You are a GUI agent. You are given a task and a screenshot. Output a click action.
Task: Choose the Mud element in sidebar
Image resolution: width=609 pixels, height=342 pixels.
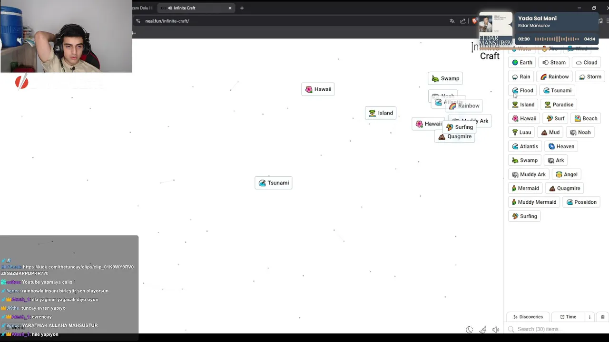pos(550,132)
